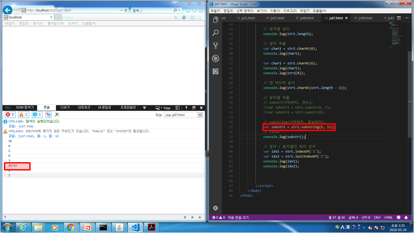Open Windows Start button
The height and width of the screenshot is (233, 414).
pos(7,227)
